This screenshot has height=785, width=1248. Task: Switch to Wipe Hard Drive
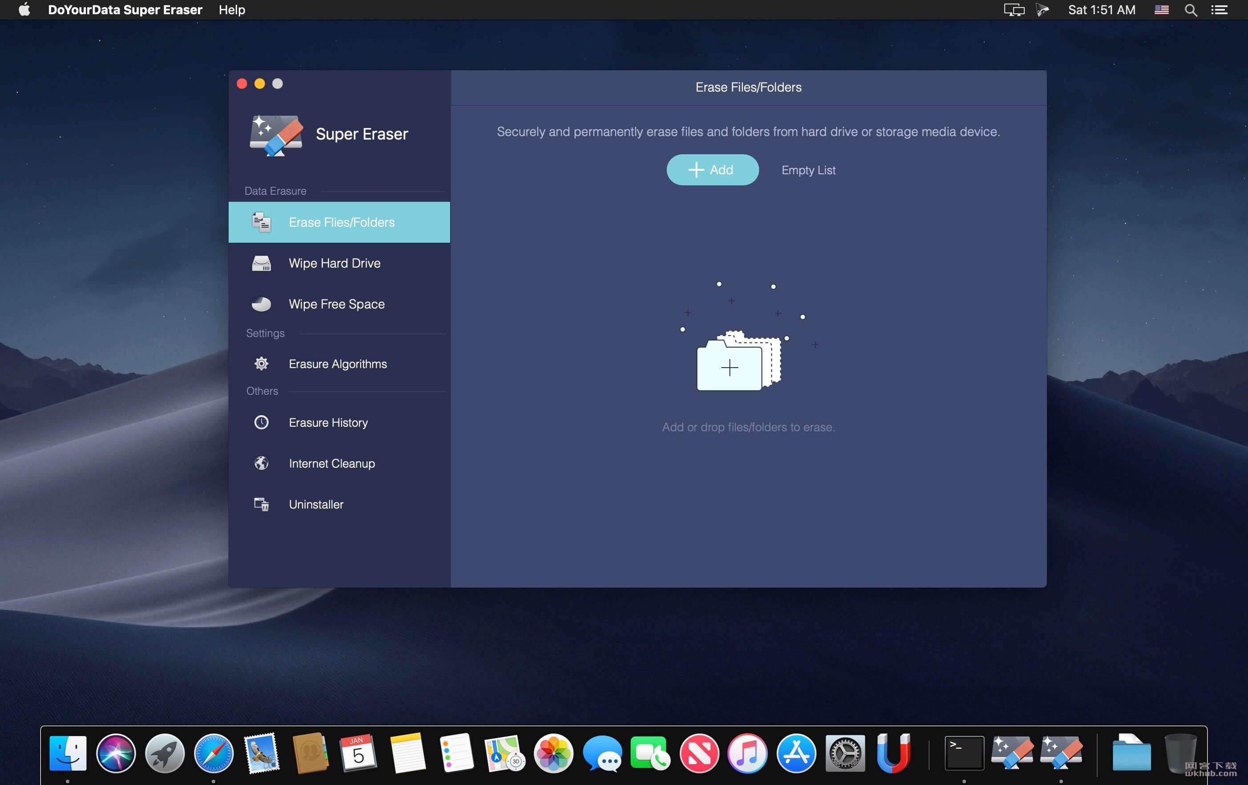pyautogui.click(x=339, y=263)
